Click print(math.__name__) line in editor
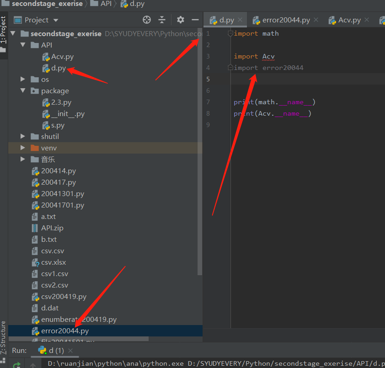This screenshot has height=368, width=385. (274, 102)
